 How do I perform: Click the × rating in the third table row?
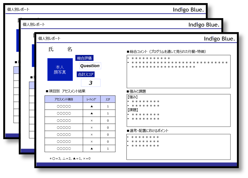pos(91,120)
